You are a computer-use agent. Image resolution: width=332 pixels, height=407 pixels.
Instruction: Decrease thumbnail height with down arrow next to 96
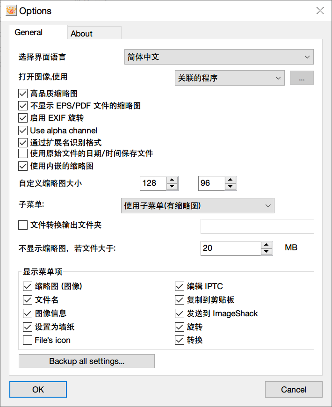coord(231,187)
